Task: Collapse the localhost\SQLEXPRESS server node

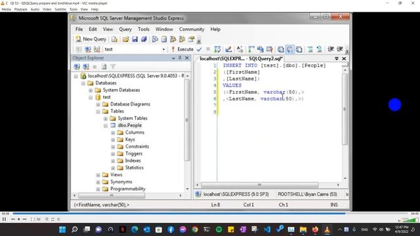Action: 76,76
